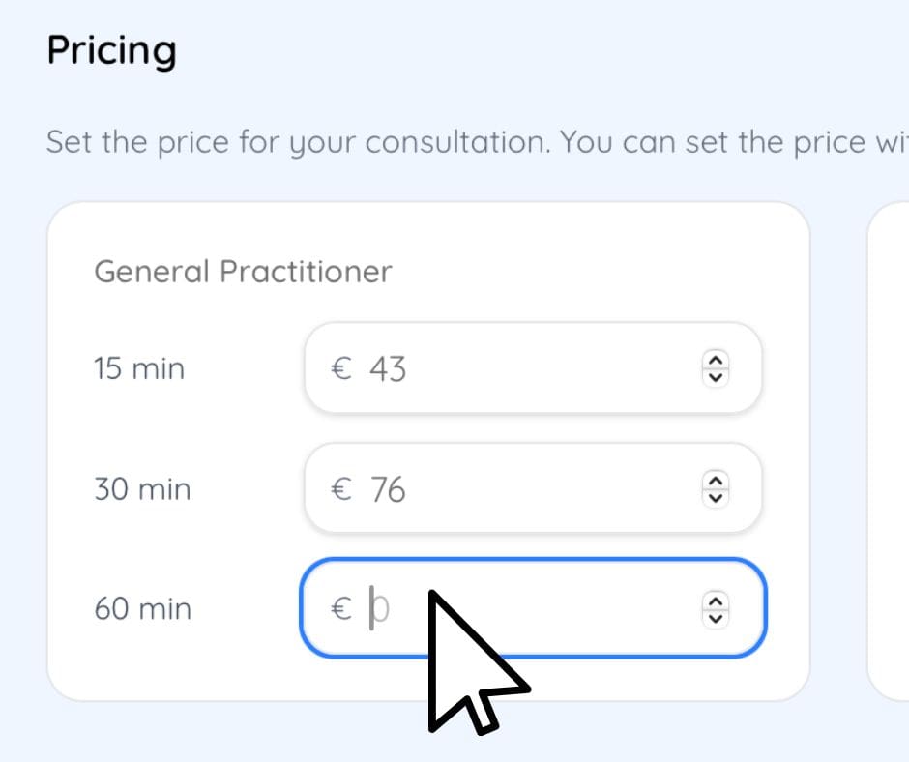Click the 30 min label
This screenshot has width=909, height=762.
142,489
